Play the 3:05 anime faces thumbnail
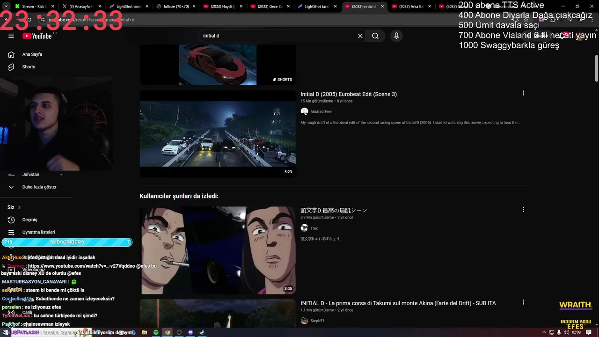This screenshot has width=599, height=337. (x=218, y=250)
